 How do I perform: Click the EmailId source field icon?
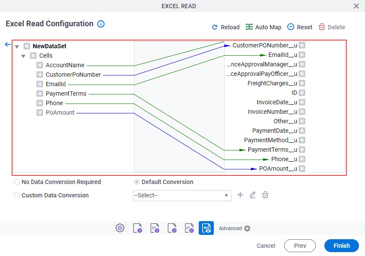[40, 84]
